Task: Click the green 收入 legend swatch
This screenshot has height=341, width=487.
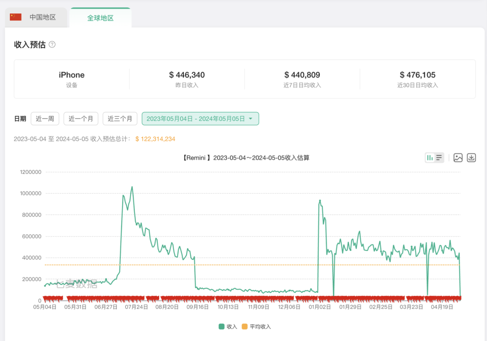Action: point(221,327)
